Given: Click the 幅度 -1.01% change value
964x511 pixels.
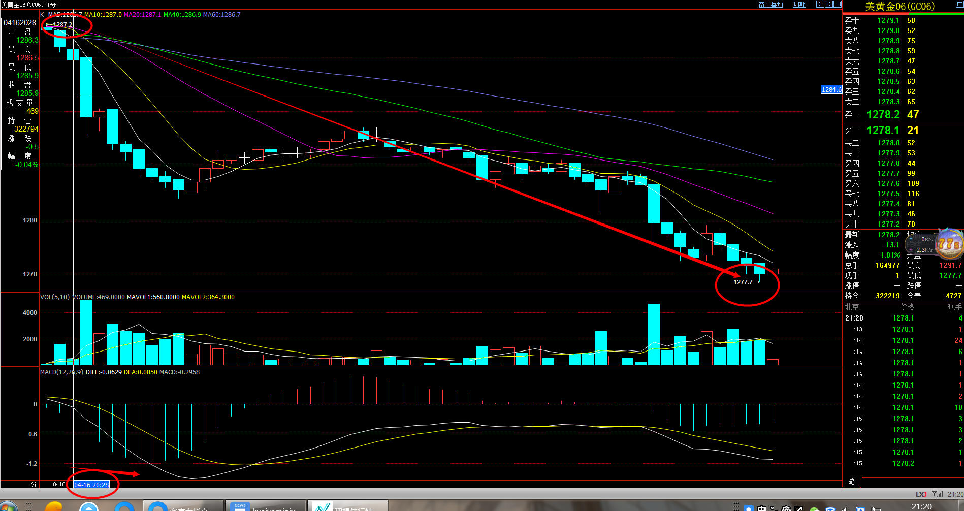Looking at the screenshot, I should pos(889,255).
